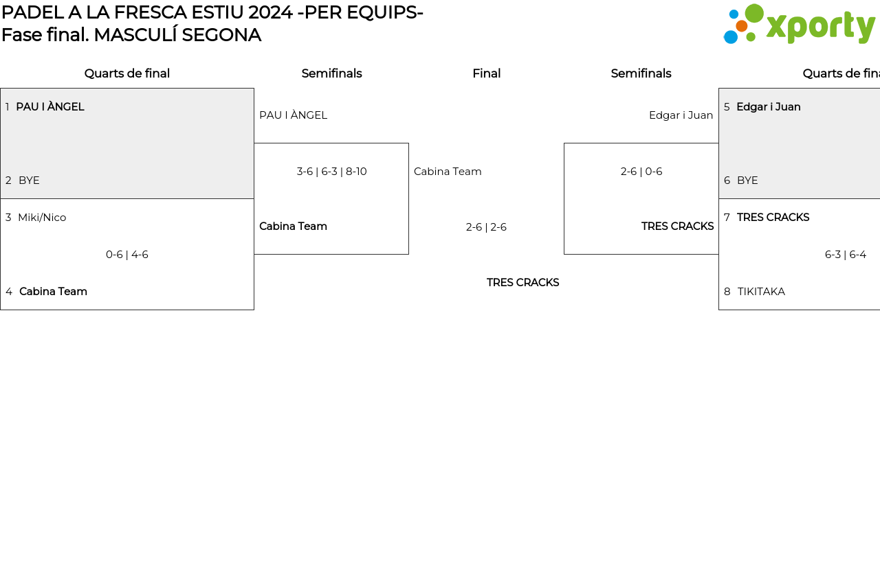The width and height of the screenshot is (880, 569).
Task: Open the final score 2-6 | 2-6
Action: [486, 227]
